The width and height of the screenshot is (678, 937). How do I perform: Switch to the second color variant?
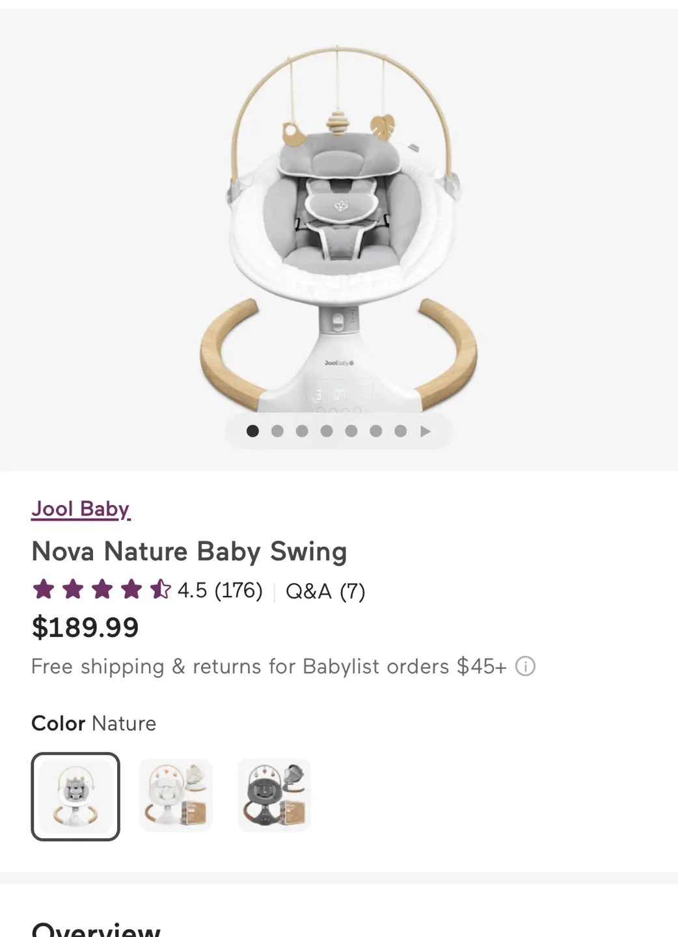(175, 795)
